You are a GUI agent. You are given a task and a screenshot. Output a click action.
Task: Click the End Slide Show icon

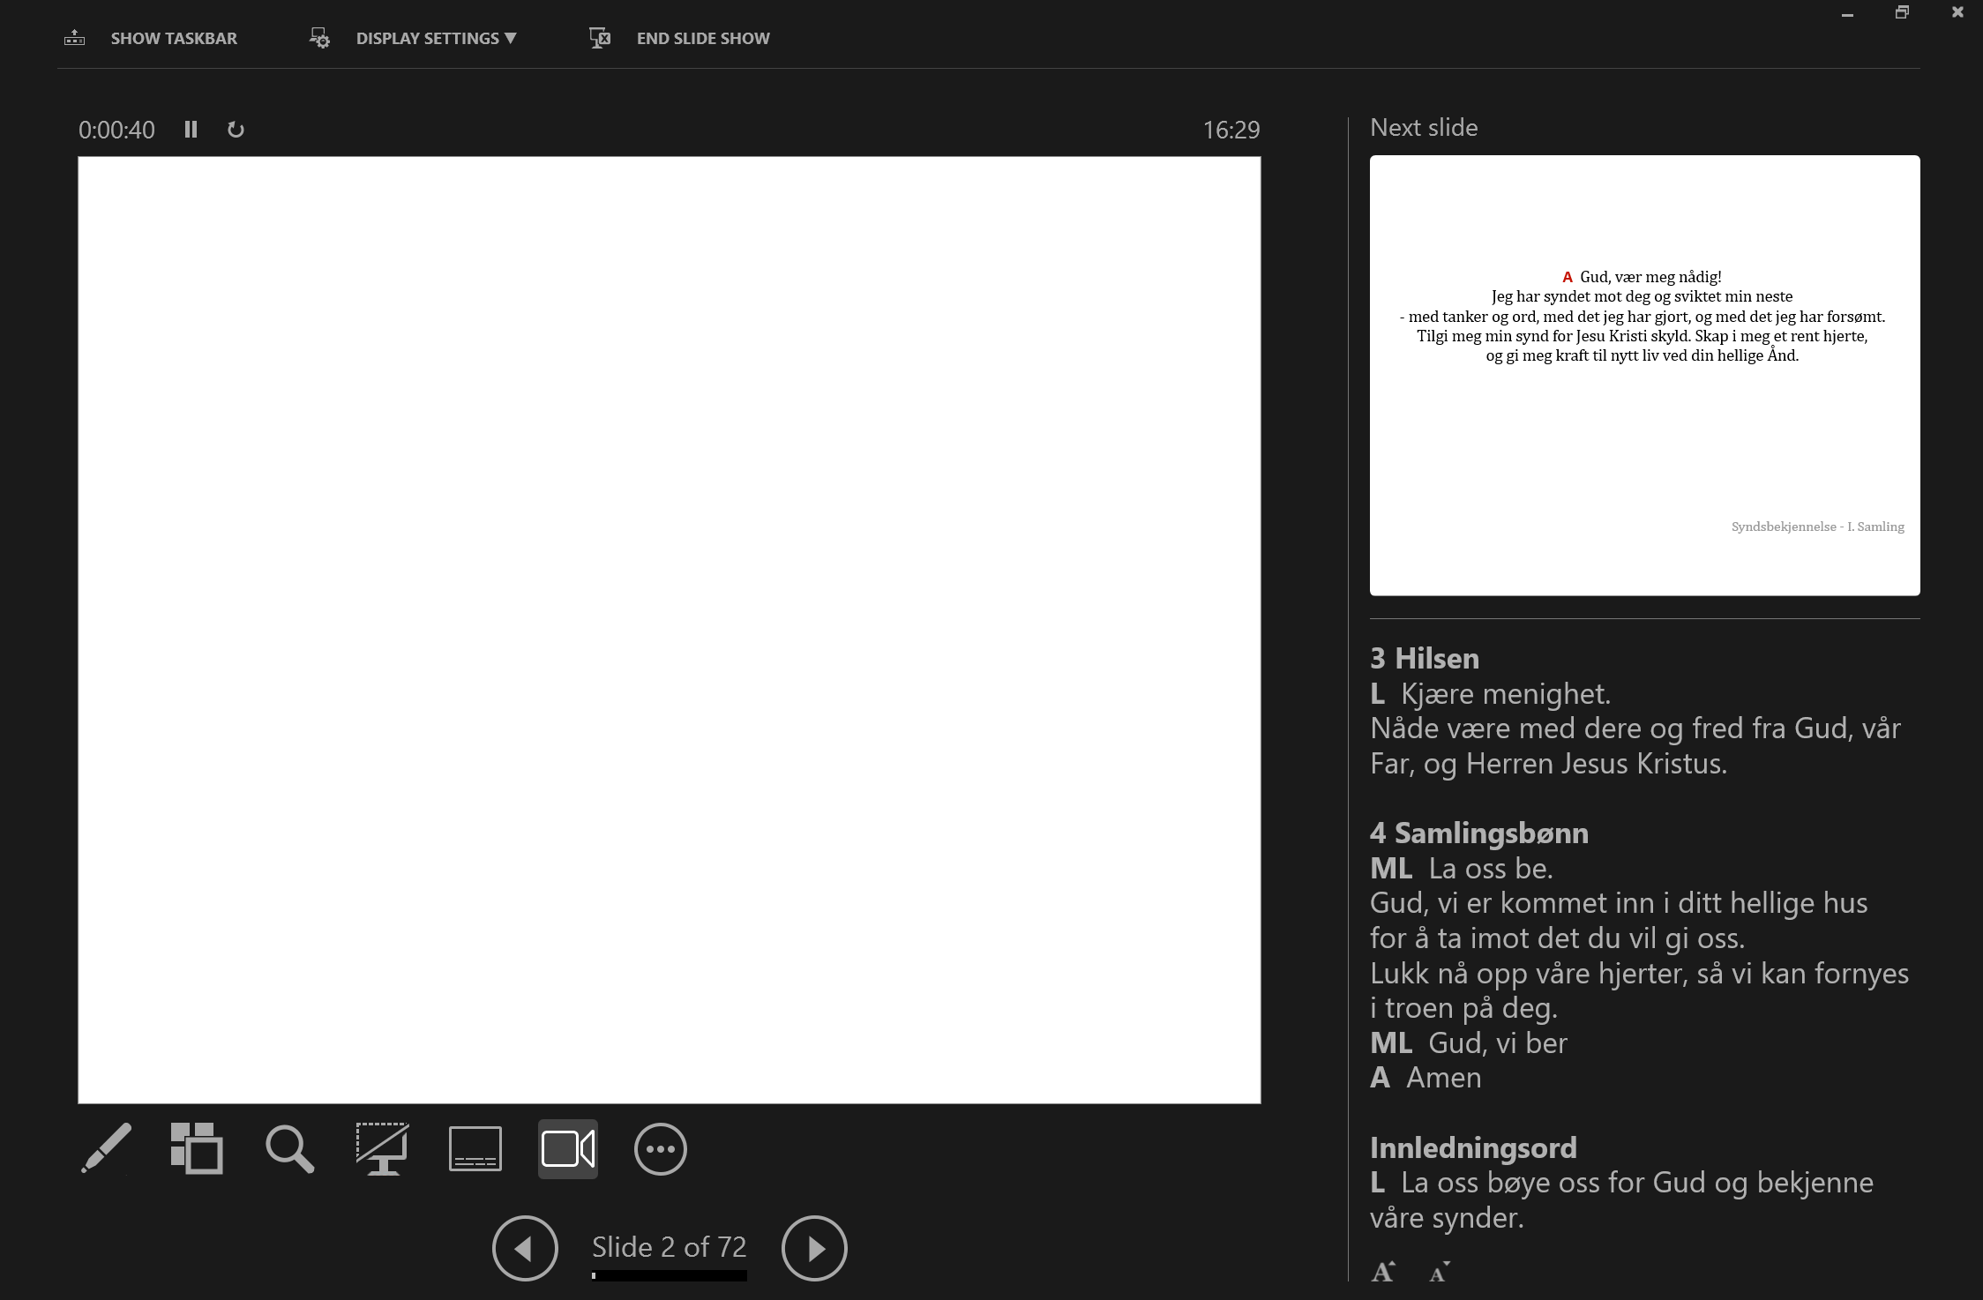pyautogui.click(x=600, y=38)
